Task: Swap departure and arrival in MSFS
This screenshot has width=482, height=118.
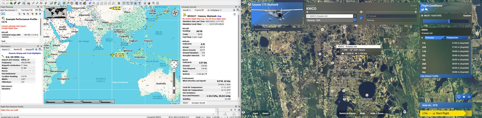Action: click(x=361, y=18)
